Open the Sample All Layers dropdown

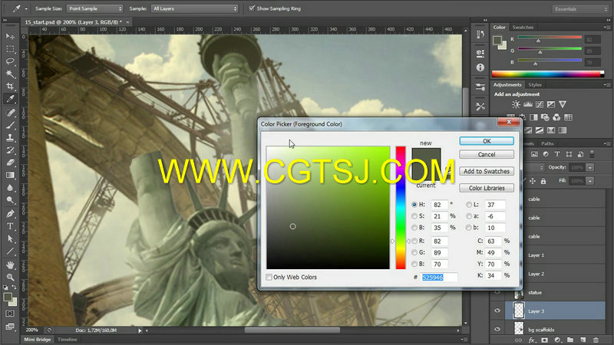195,8
